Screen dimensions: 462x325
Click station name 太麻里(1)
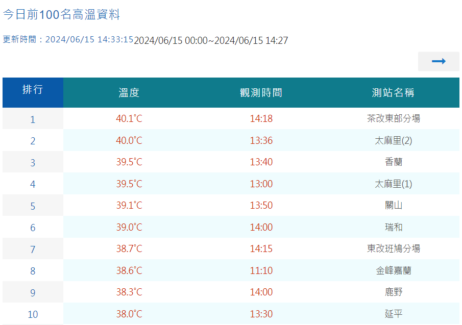click(x=394, y=184)
